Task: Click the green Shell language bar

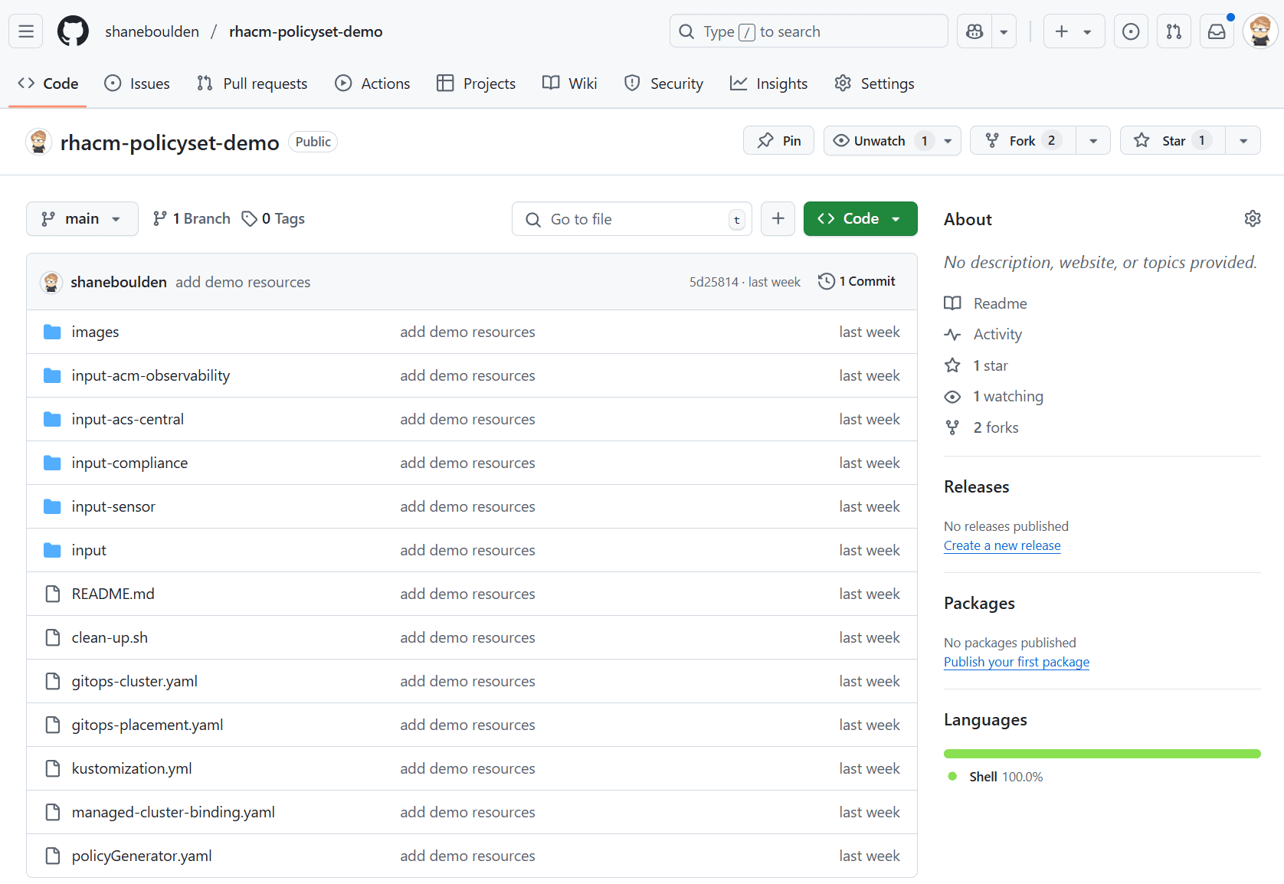Action: pyautogui.click(x=1102, y=754)
